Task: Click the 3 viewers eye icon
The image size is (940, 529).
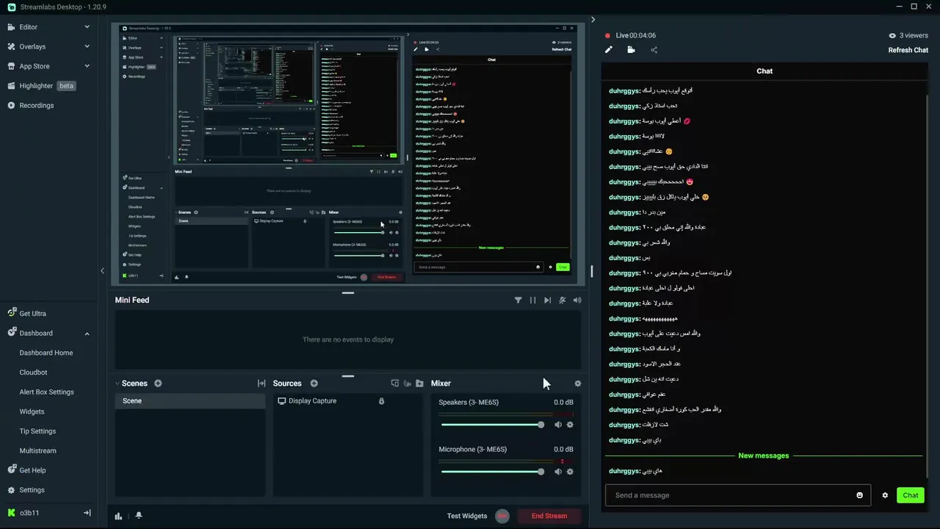Action: 892,35
